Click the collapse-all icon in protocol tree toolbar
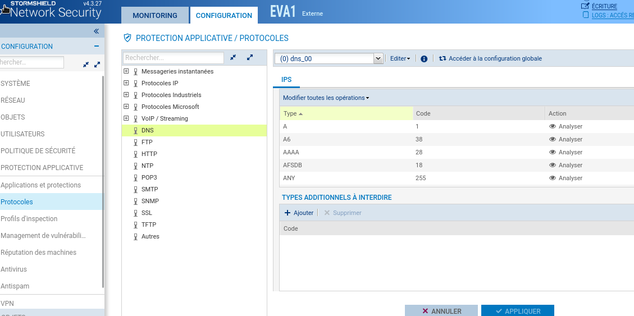634x316 pixels. (233, 57)
